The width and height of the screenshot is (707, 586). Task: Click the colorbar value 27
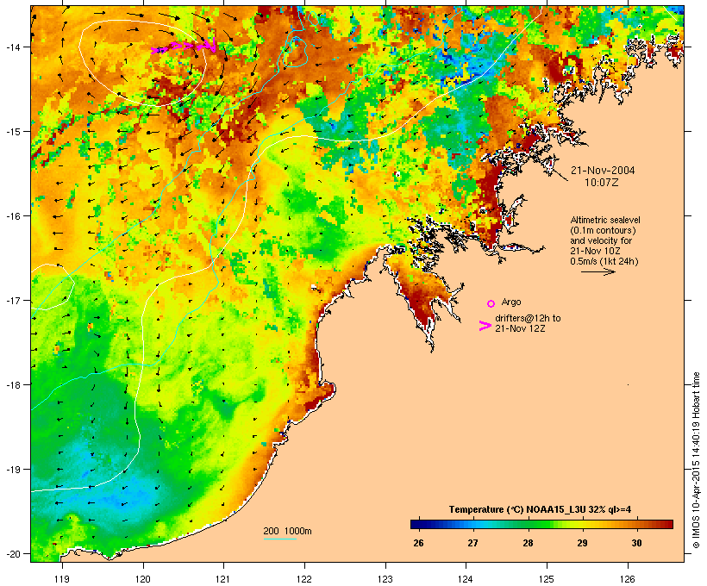(472, 543)
